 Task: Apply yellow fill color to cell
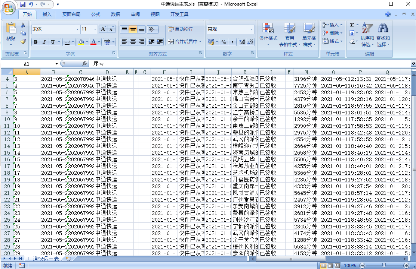pos(81,42)
